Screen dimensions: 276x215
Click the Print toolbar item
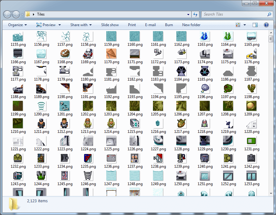coord(132,25)
